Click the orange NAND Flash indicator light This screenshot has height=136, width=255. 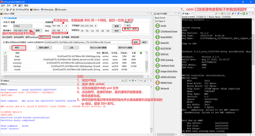tap(157, 83)
